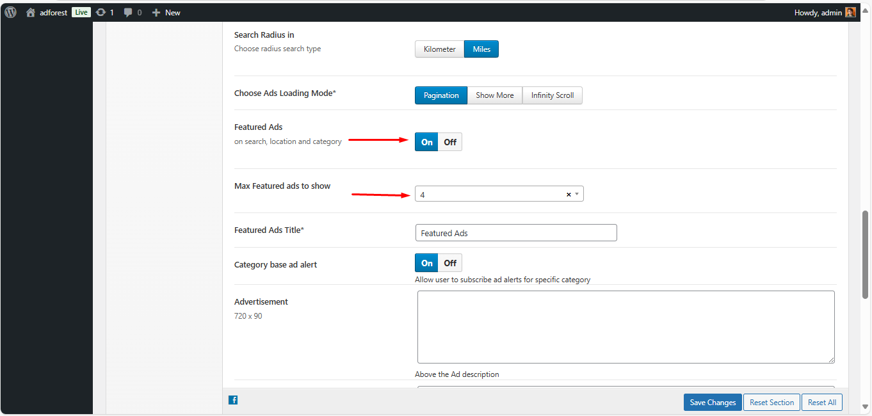This screenshot has width=872, height=416.
Task: Click the WordPress logo icon
Action: (11, 12)
